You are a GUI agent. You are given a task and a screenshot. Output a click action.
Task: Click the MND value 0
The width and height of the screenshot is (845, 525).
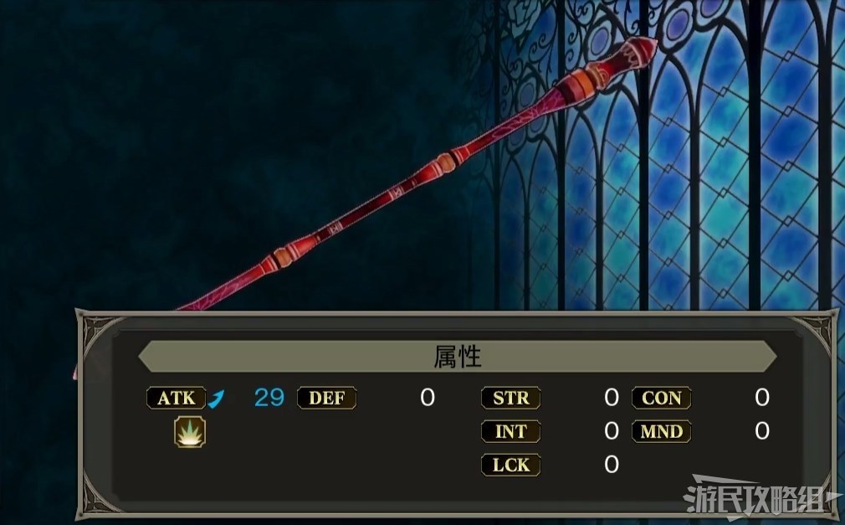click(762, 431)
